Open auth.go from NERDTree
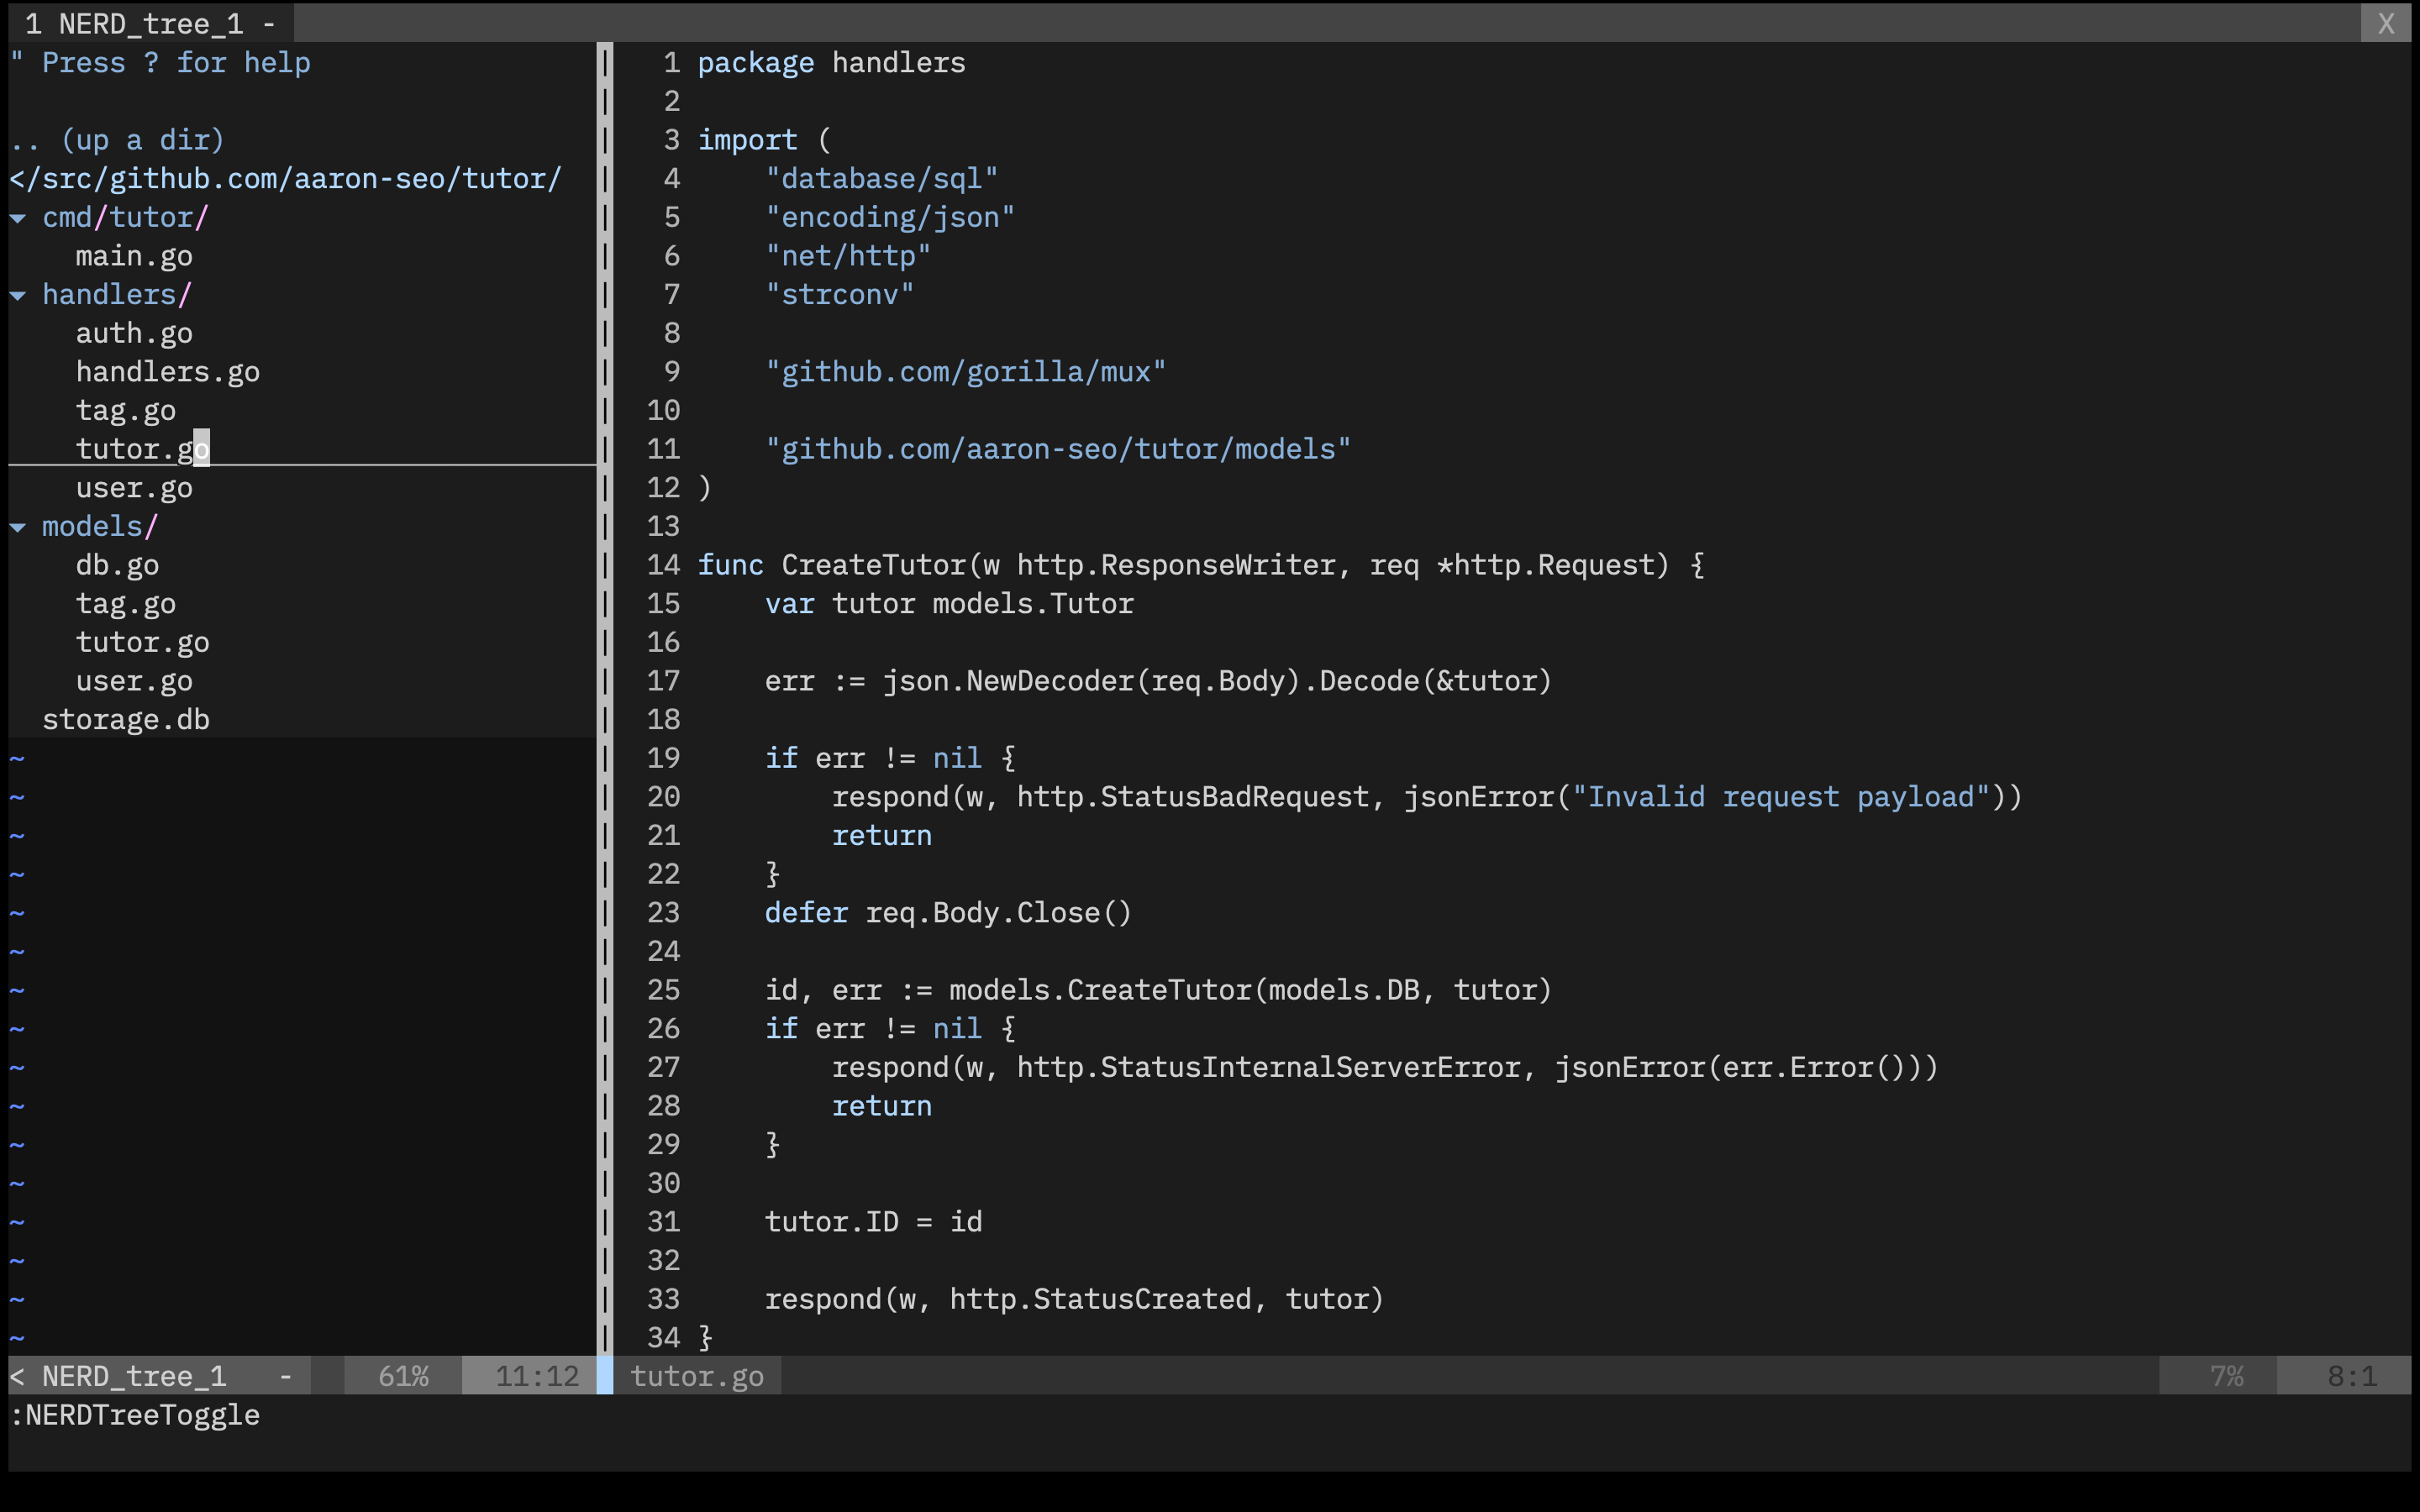 [134, 333]
